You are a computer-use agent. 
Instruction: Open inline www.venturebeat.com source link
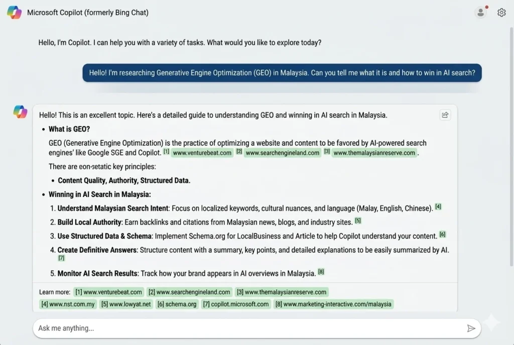pos(202,153)
